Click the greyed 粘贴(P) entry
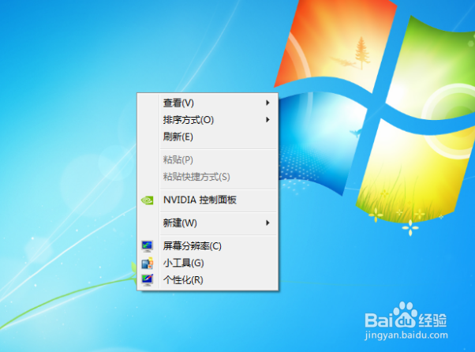475x352 pixels. (208, 159)
